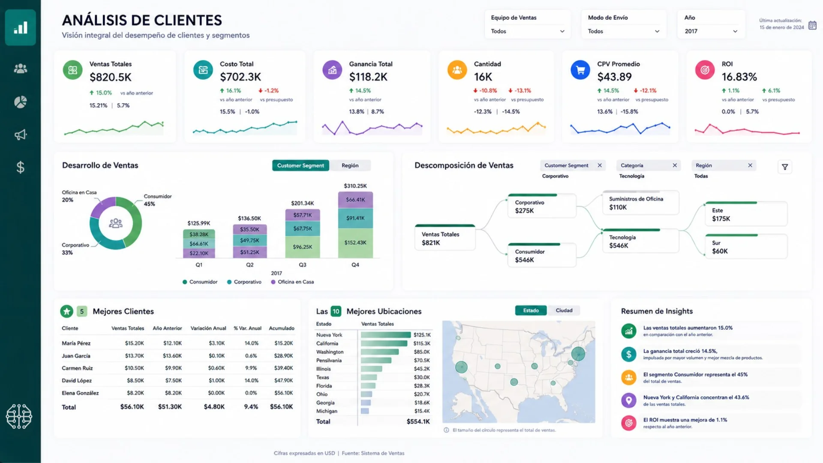Sort clients by Acumulado column
Screen dimensions: 823x463
point(282,328)
